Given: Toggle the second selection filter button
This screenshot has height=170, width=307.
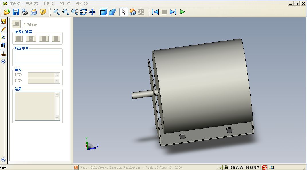Looking at the screenshot, I should [x=31, y=39].
